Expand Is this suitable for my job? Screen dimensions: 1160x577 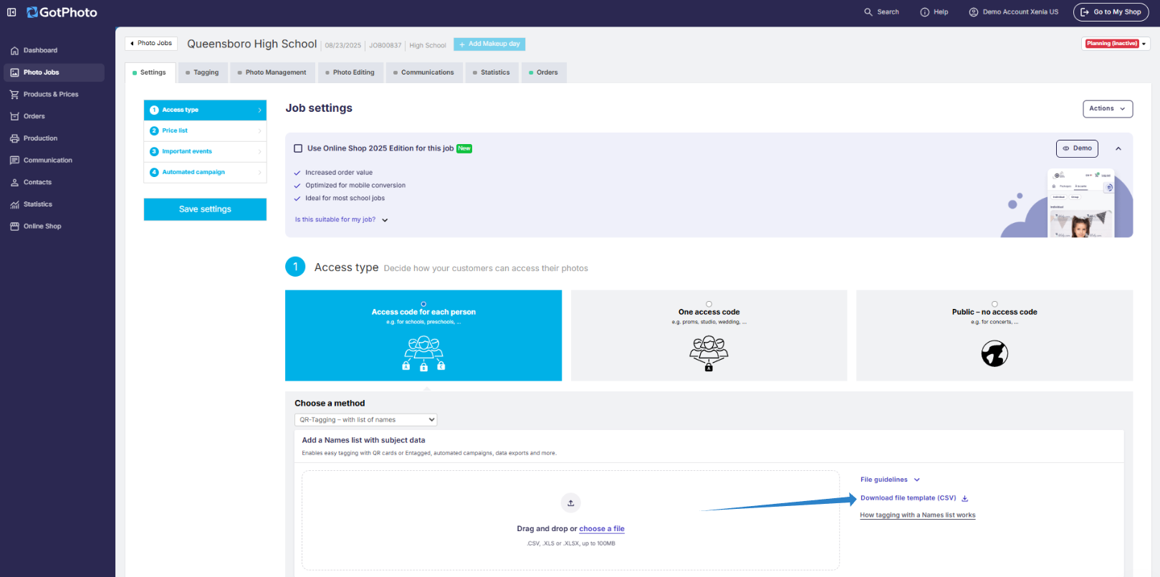[341, 220]
